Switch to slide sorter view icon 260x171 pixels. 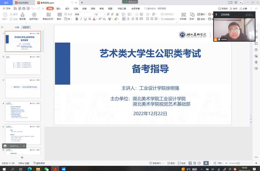(194, 163)
